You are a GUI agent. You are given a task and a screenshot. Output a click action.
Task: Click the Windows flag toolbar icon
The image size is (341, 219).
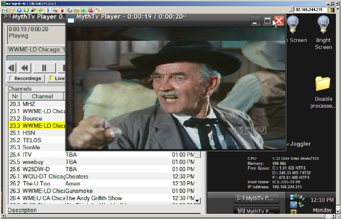point(34,10)
